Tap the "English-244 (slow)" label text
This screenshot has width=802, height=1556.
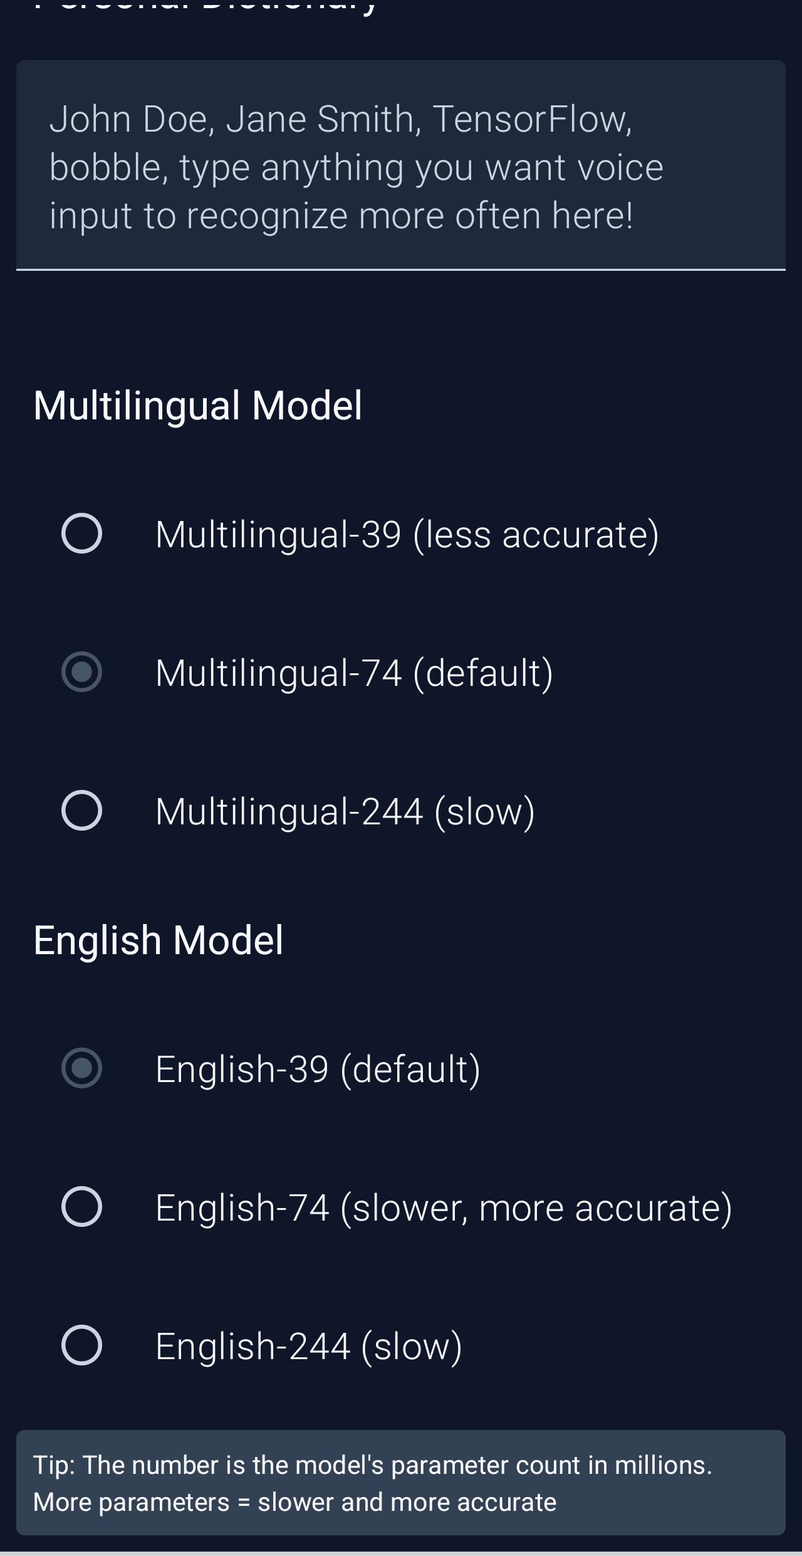(x=309, y=1347)
